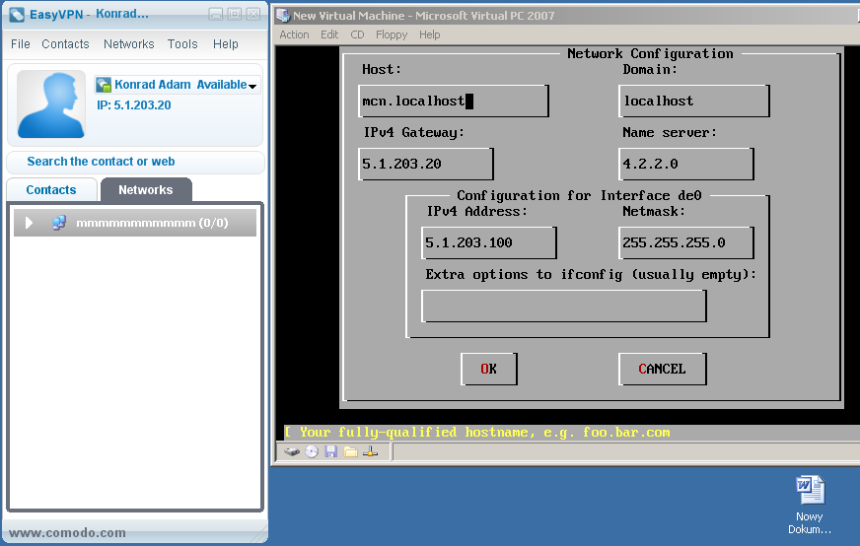Close the EasyVPN window

(x=252, y=14)
